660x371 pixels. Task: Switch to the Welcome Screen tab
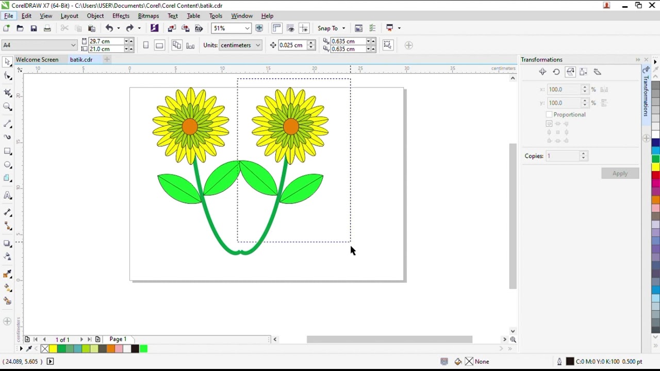37,60
